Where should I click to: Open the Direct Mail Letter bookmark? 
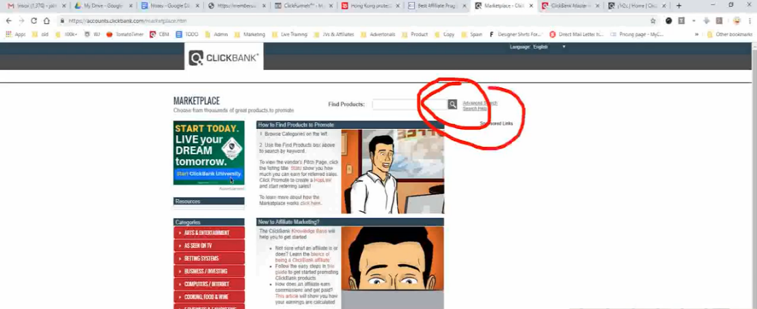[577, 34]
